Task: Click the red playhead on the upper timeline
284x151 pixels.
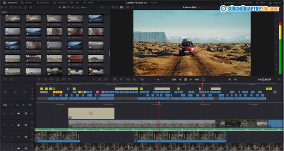Action: tap(202, 84)
